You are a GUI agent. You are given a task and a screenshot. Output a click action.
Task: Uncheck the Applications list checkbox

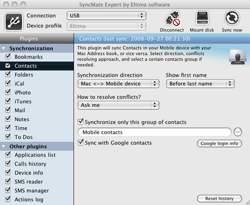tap(8, 154)
